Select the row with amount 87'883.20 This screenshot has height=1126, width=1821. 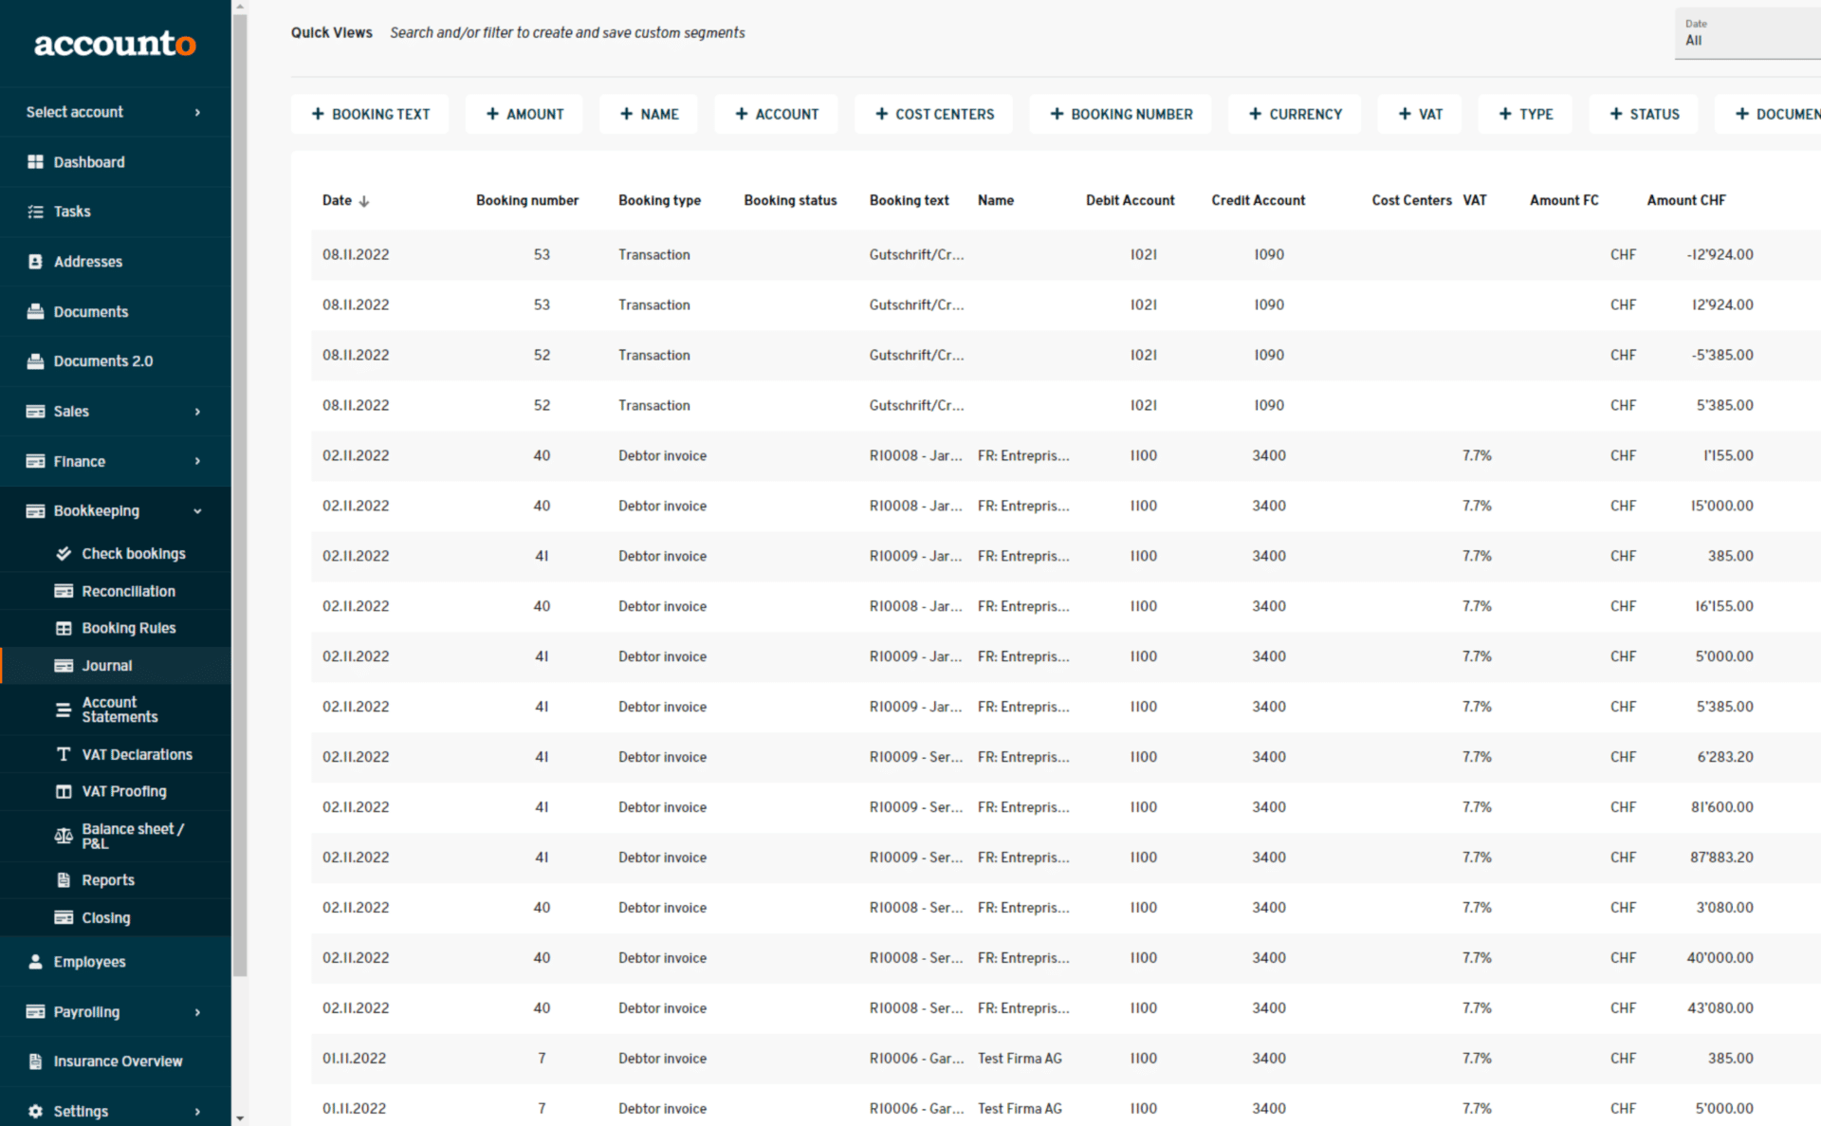pyautogui.click(x=1066, y=858)
